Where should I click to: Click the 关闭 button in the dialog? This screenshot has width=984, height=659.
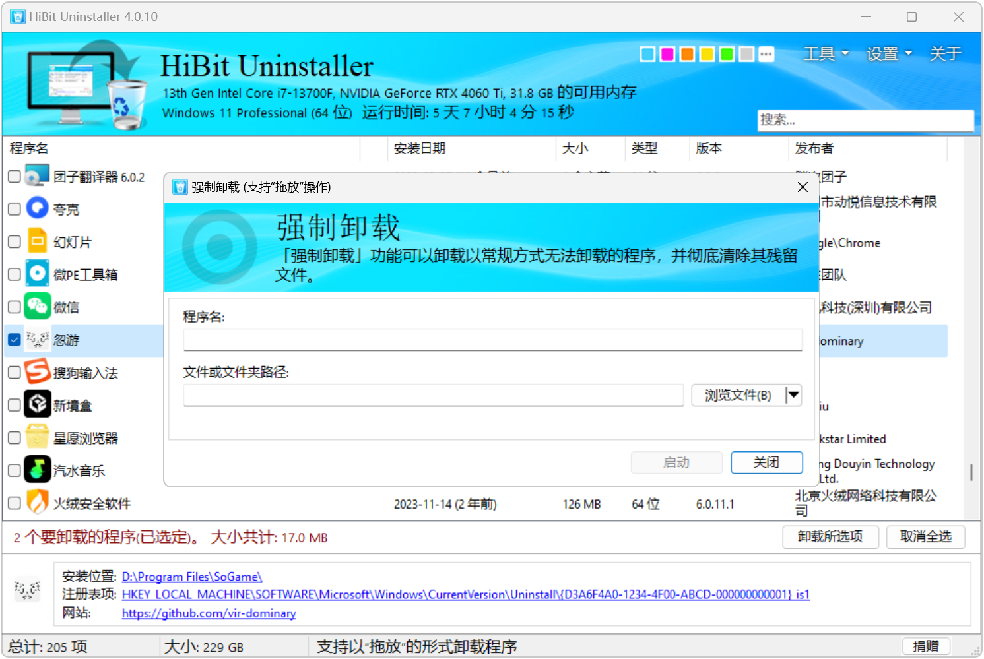pos(767,462)
